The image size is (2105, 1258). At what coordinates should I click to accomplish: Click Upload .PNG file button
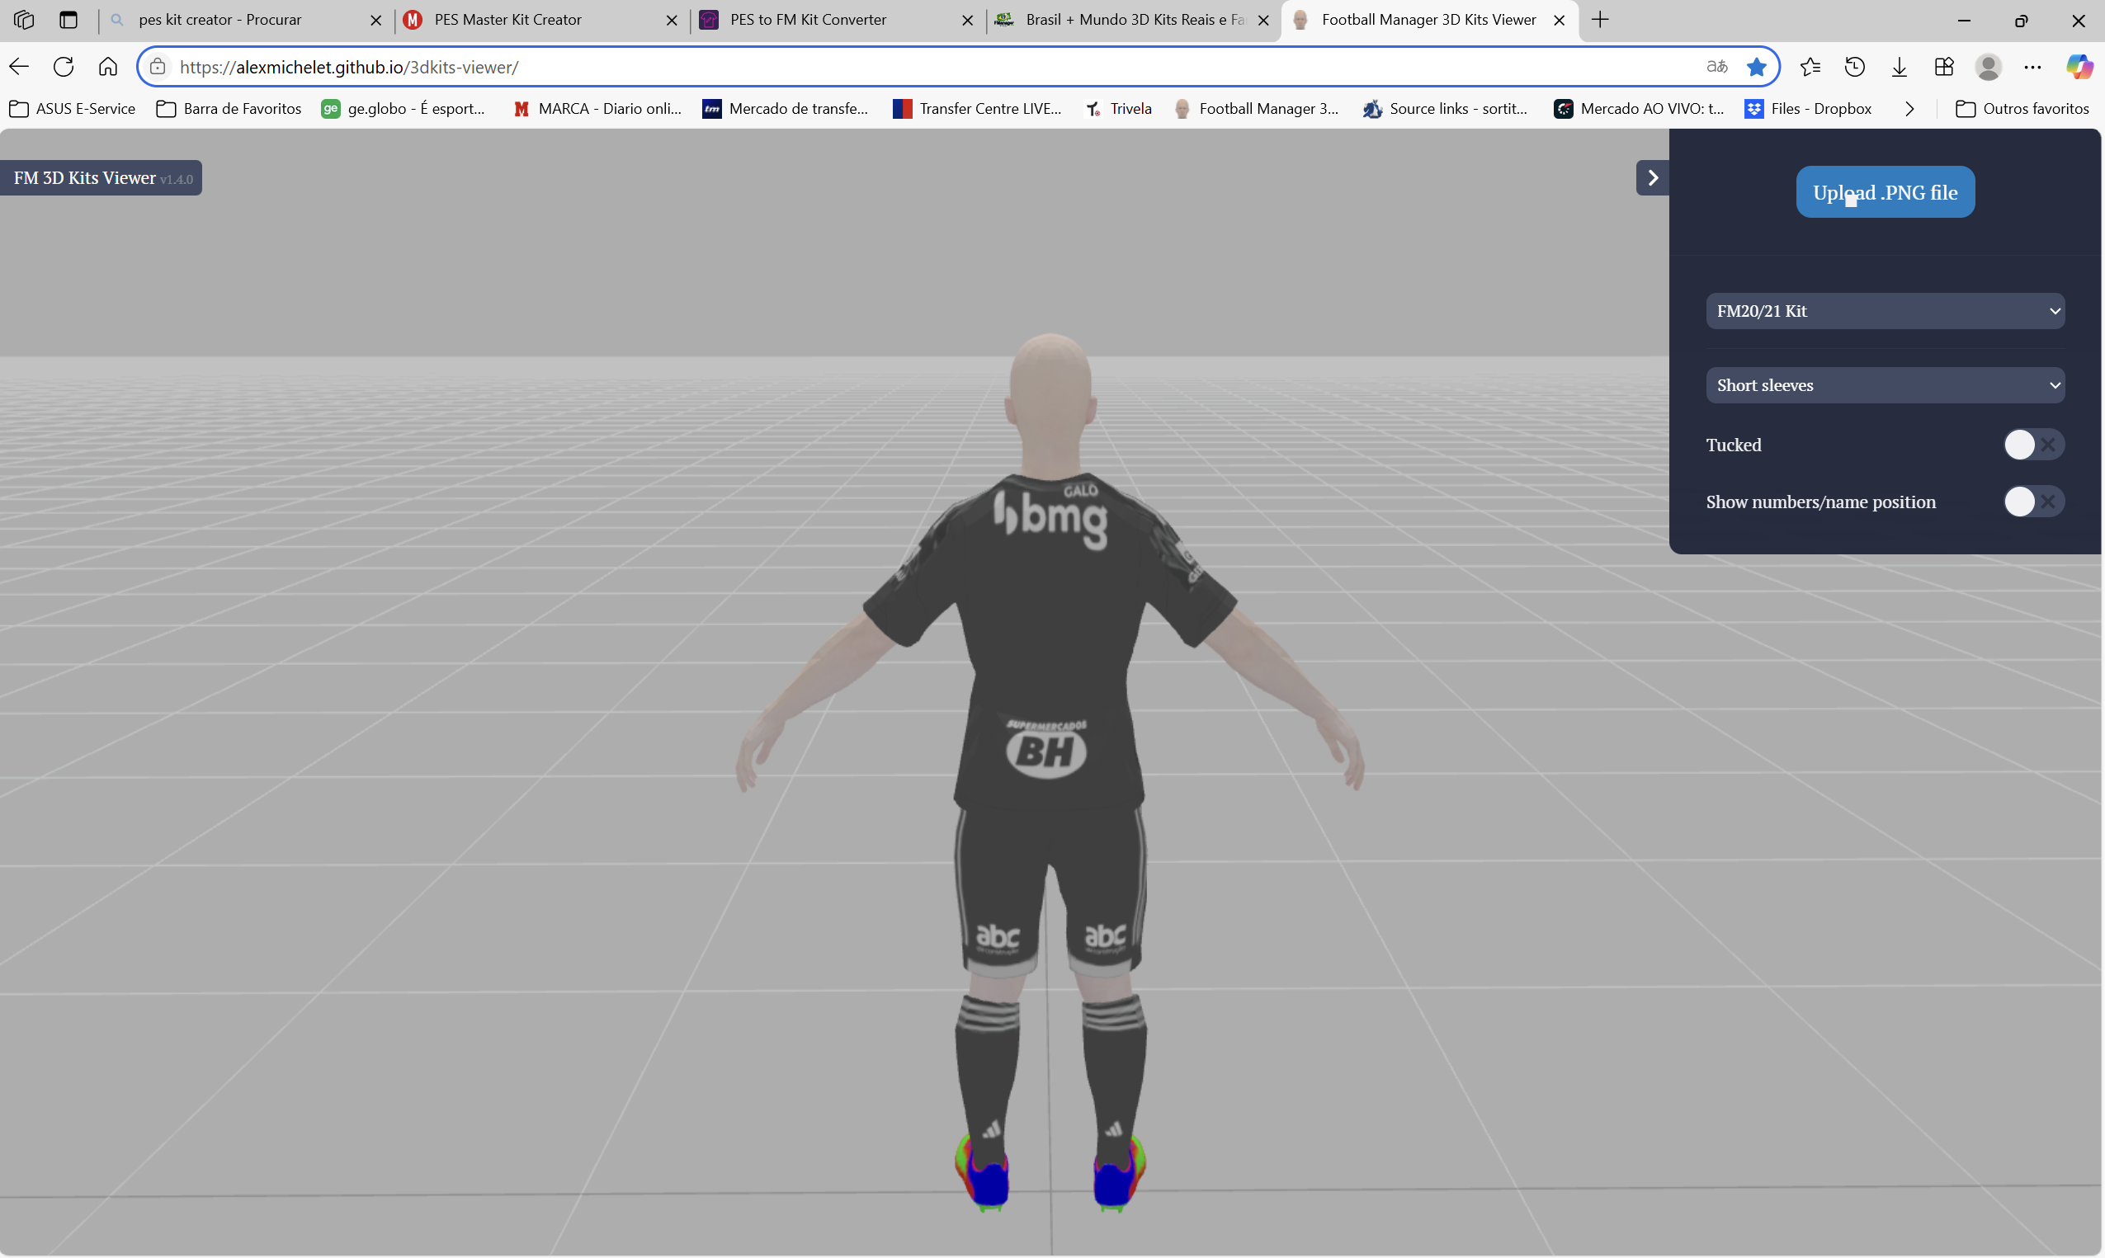click(1884, 192)
